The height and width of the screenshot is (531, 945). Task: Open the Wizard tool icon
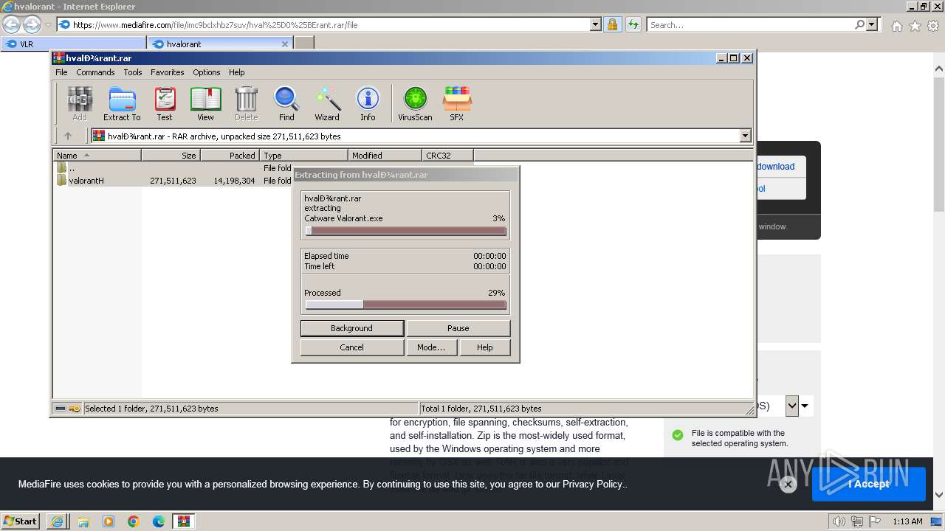(x=327, y=103)
